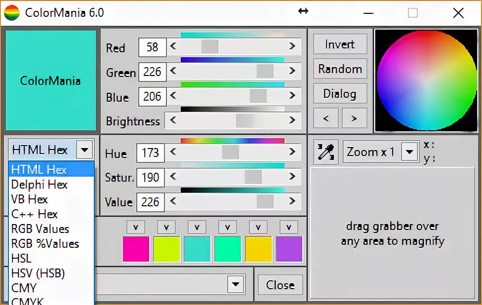Click the Blue value field showing 206
This screenshot has width=482, height=305.
point(153,96)
